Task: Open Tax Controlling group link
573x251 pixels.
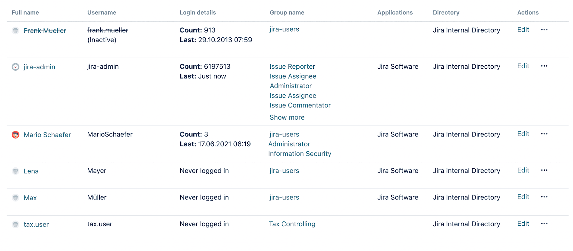Action: click(292, 224)
